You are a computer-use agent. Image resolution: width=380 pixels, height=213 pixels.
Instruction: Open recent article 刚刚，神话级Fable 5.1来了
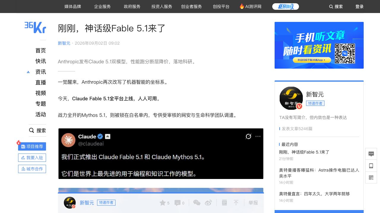coord(304,152)
